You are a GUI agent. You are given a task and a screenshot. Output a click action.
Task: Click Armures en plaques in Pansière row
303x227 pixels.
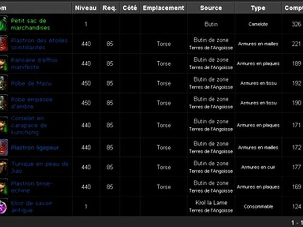(x=258, y=63)
